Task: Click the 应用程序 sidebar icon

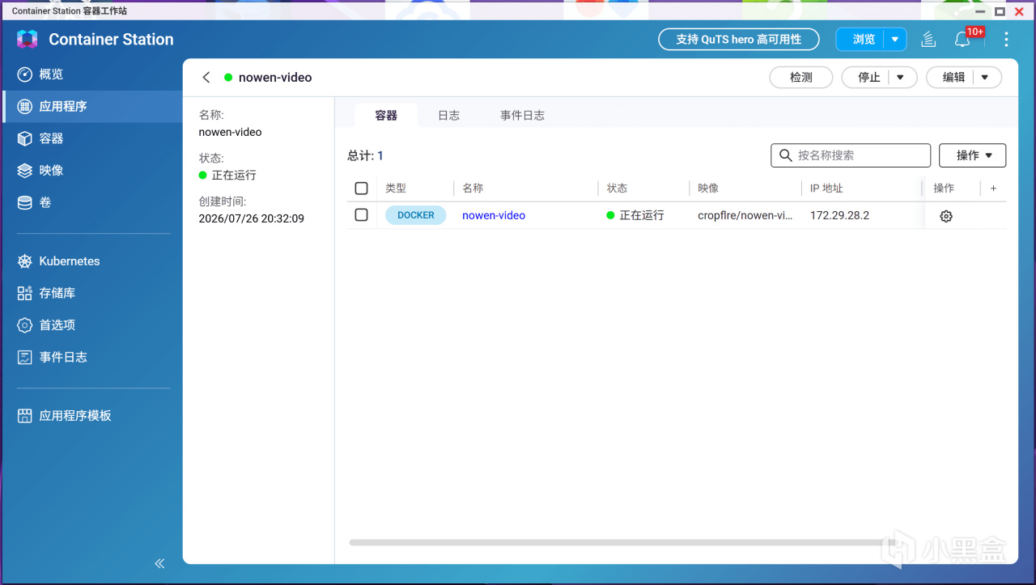Action: (25, 106)
